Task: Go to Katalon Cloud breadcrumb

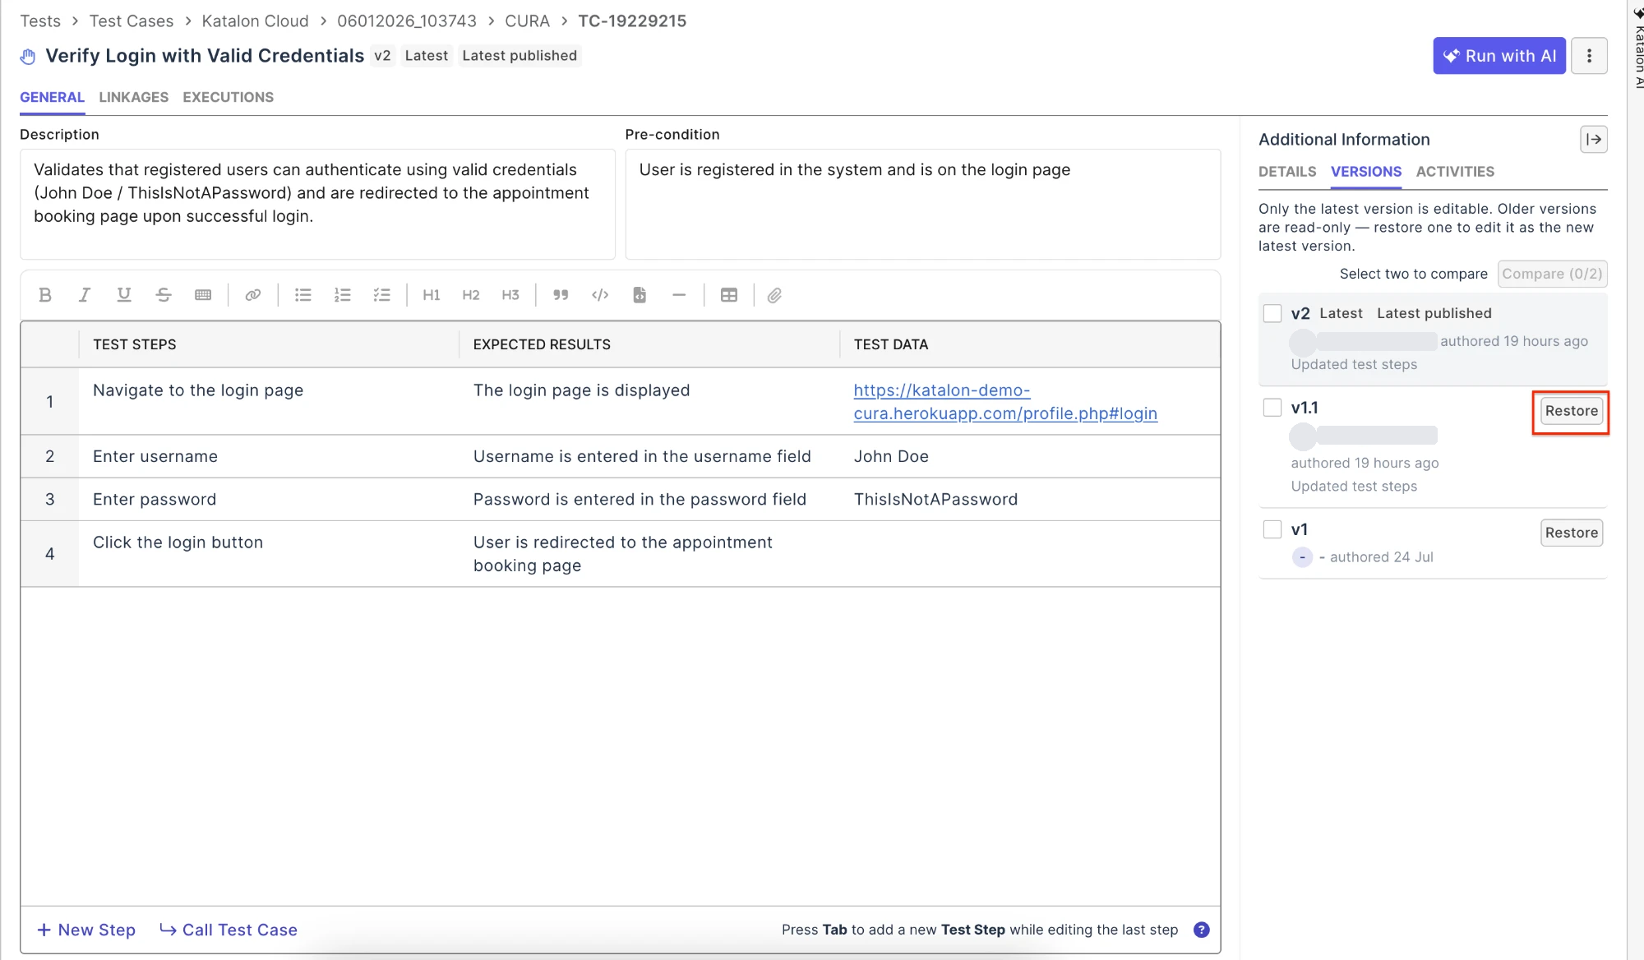Action: (255, 21)
